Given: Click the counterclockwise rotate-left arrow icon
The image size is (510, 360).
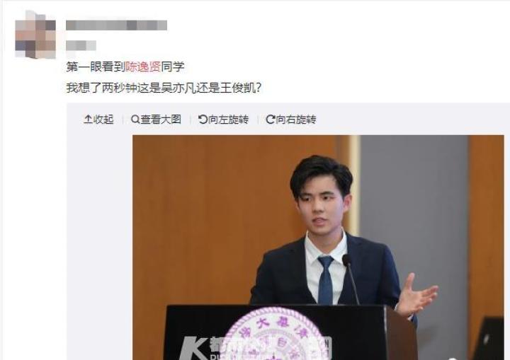Looking at the screenshot, I should pos(203,120).
